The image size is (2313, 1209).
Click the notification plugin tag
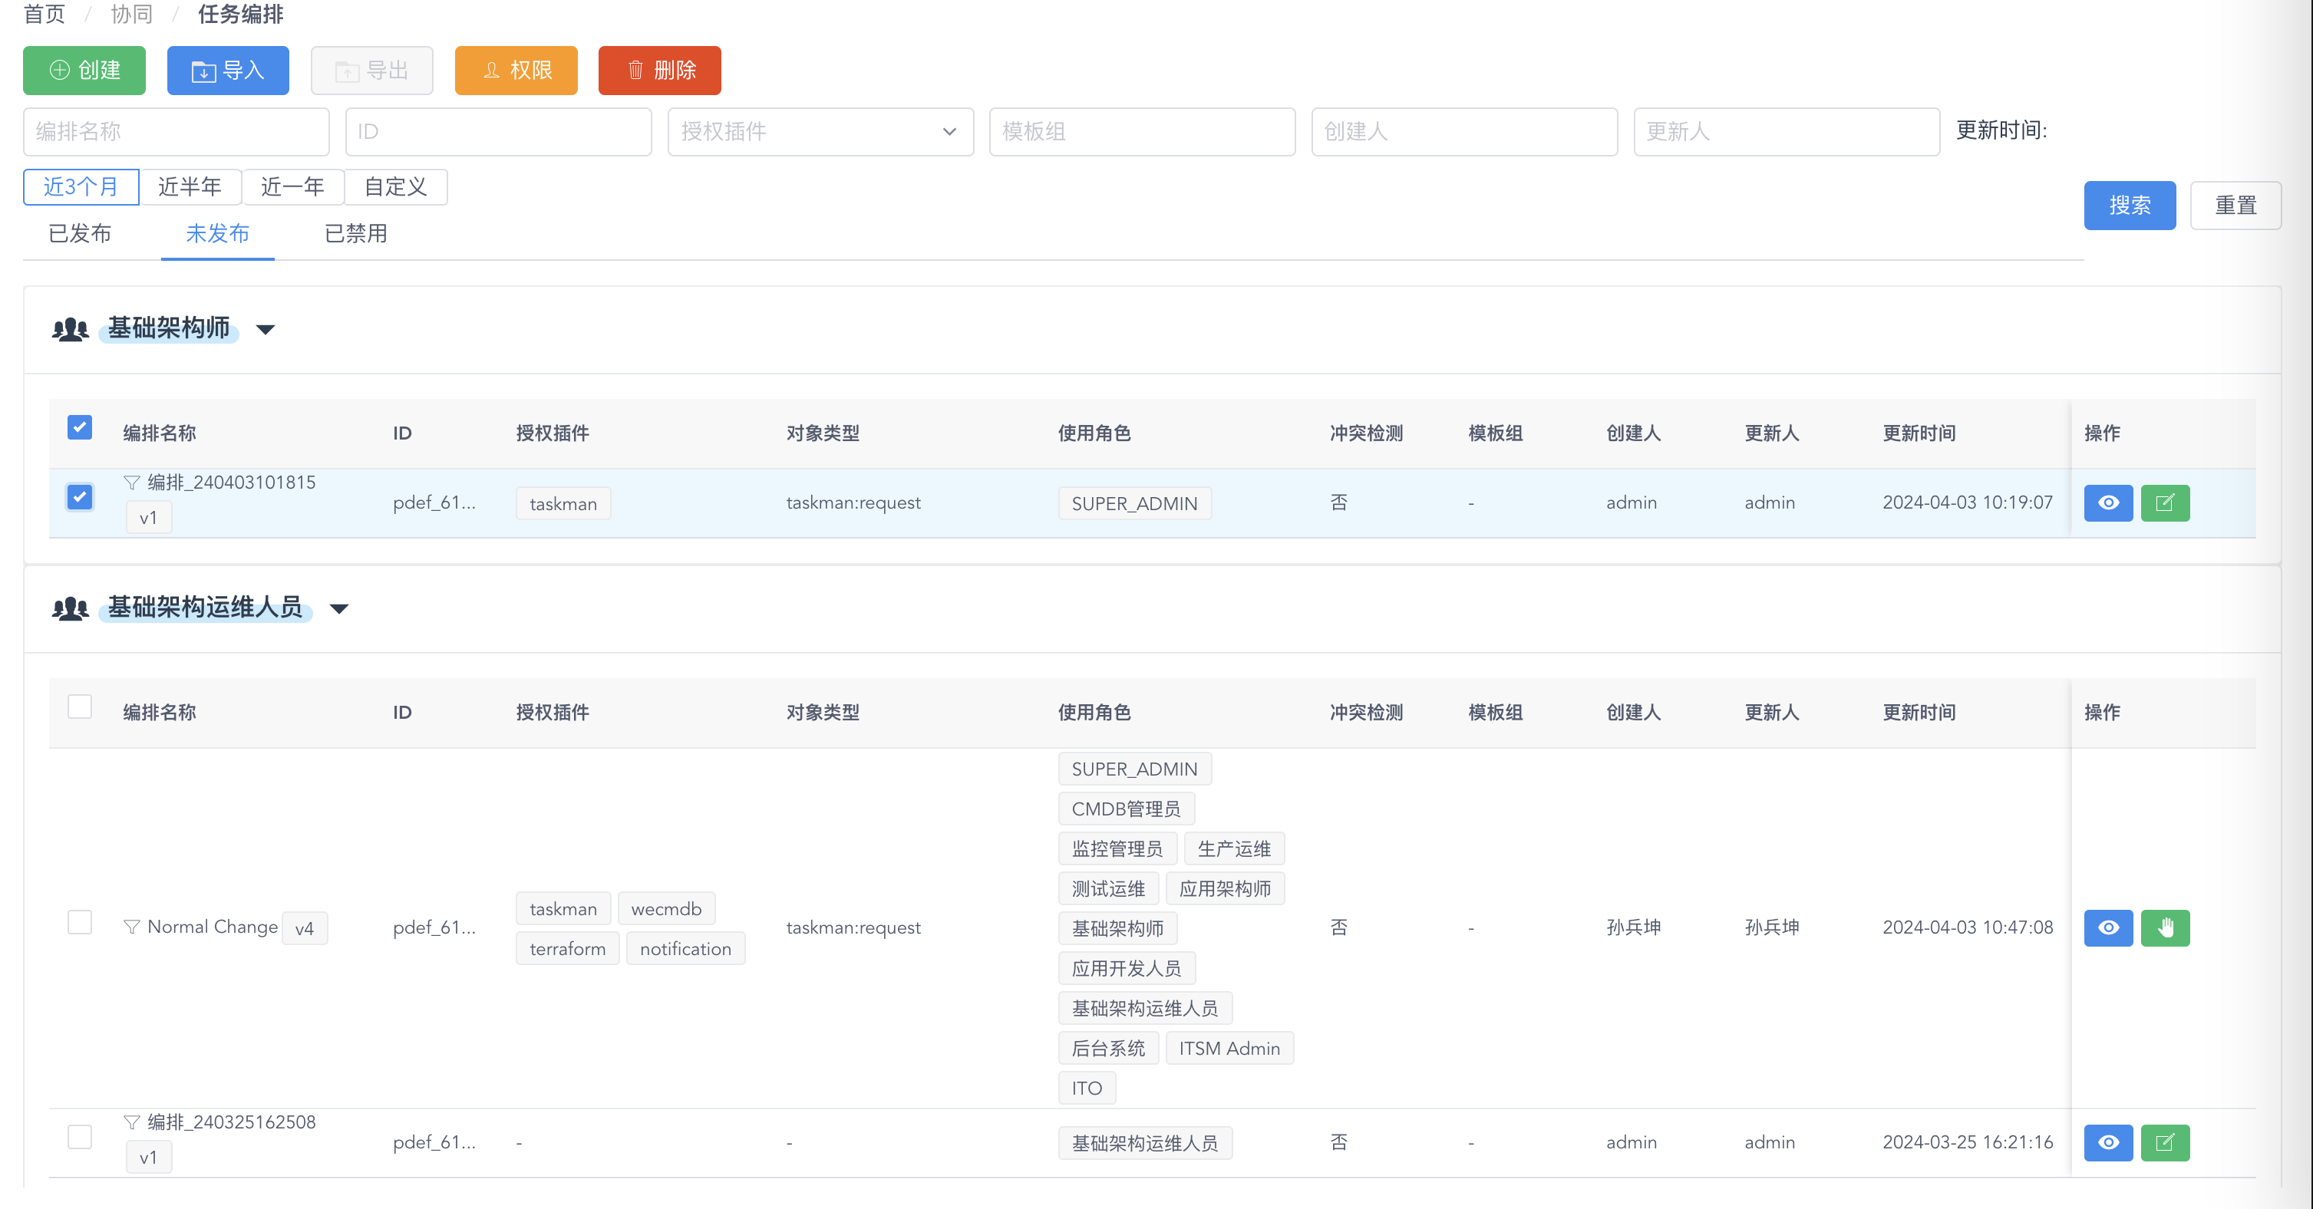pyautogui.click(x=686, y=949)
